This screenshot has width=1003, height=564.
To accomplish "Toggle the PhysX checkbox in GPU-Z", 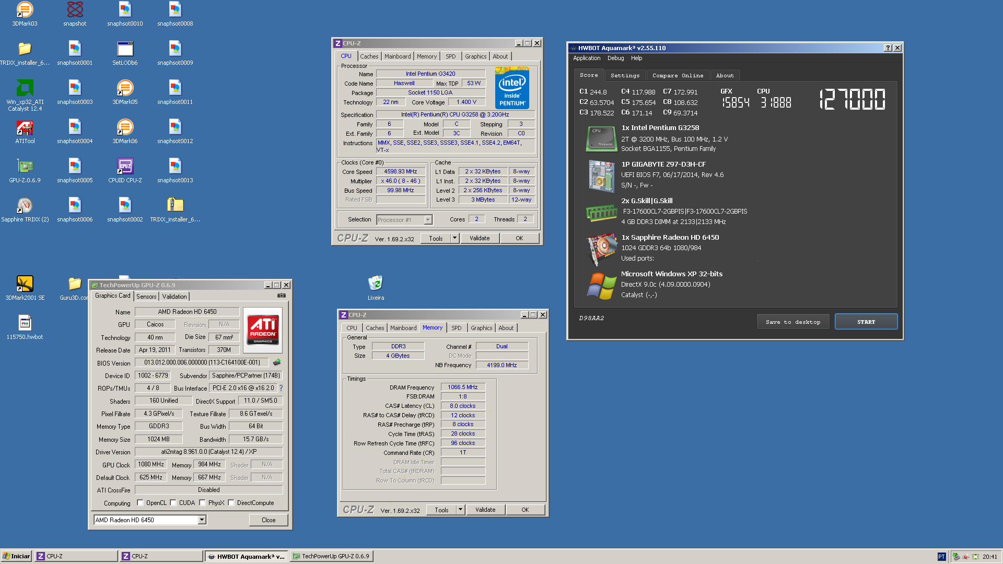I will pos(202,503).
